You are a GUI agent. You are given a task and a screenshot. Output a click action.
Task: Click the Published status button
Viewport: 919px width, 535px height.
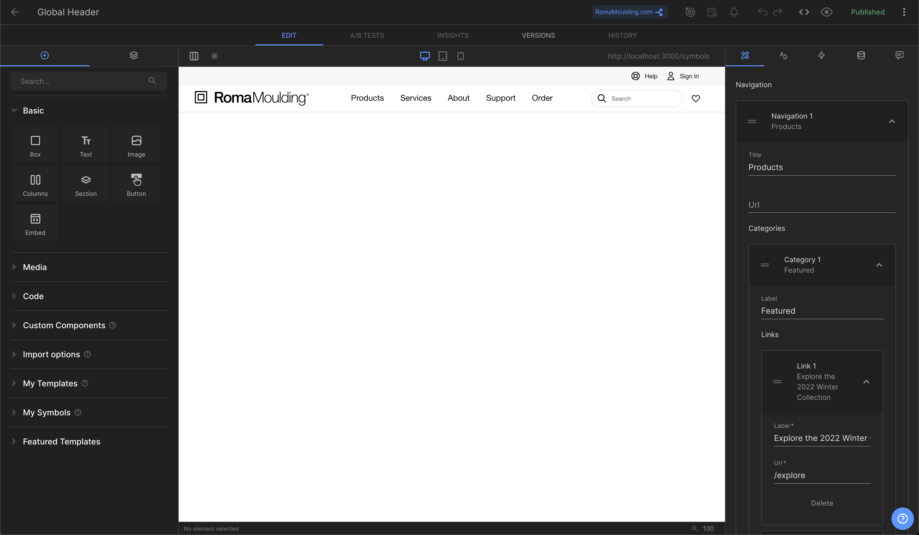point(867,12)
